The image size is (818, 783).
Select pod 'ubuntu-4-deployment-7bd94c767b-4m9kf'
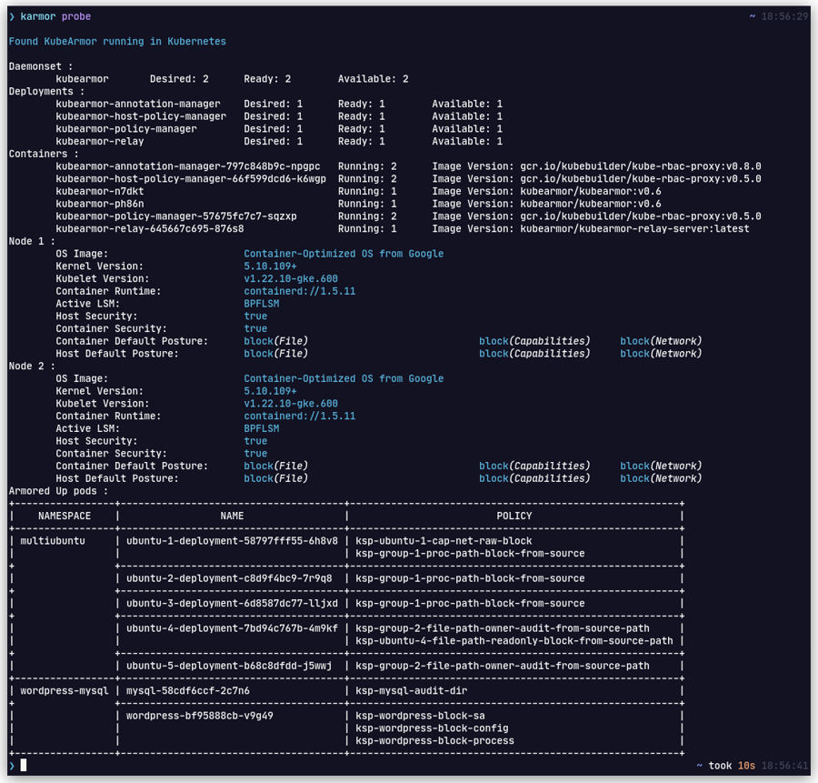coord(232,628)
